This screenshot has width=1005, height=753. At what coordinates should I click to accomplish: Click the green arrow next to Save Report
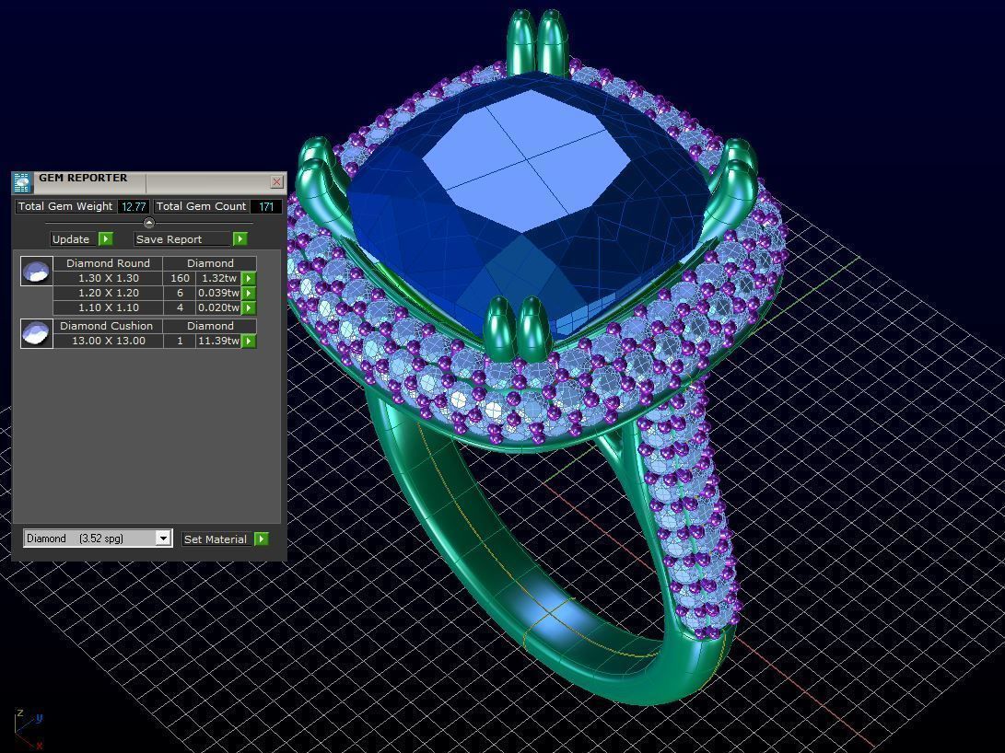click(240, 238)
